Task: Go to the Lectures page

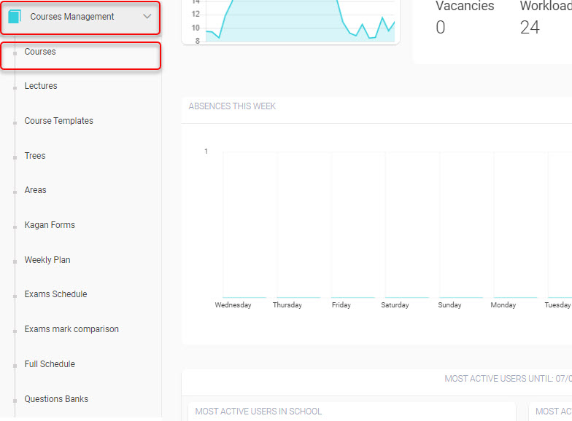Action: 41,86
